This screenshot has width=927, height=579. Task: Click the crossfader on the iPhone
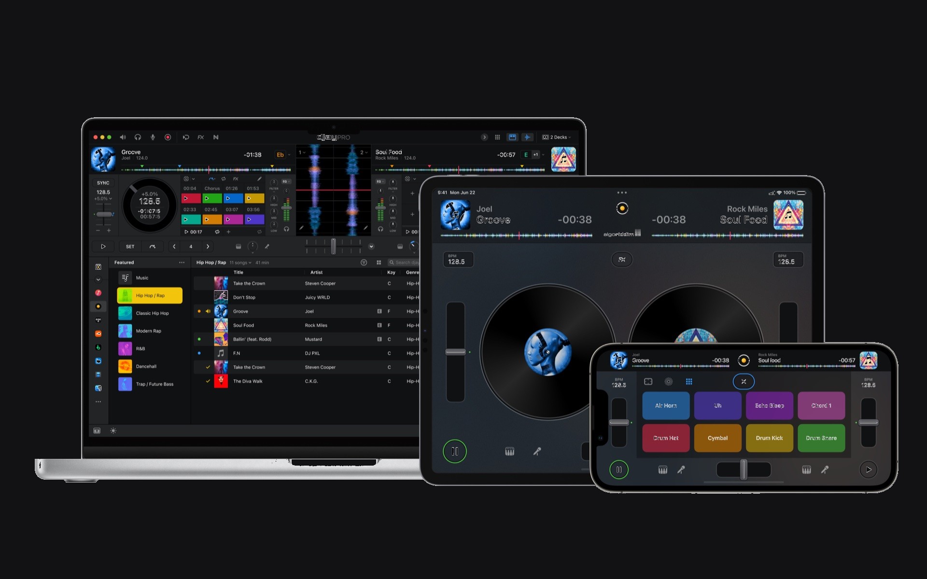[744, 469]
